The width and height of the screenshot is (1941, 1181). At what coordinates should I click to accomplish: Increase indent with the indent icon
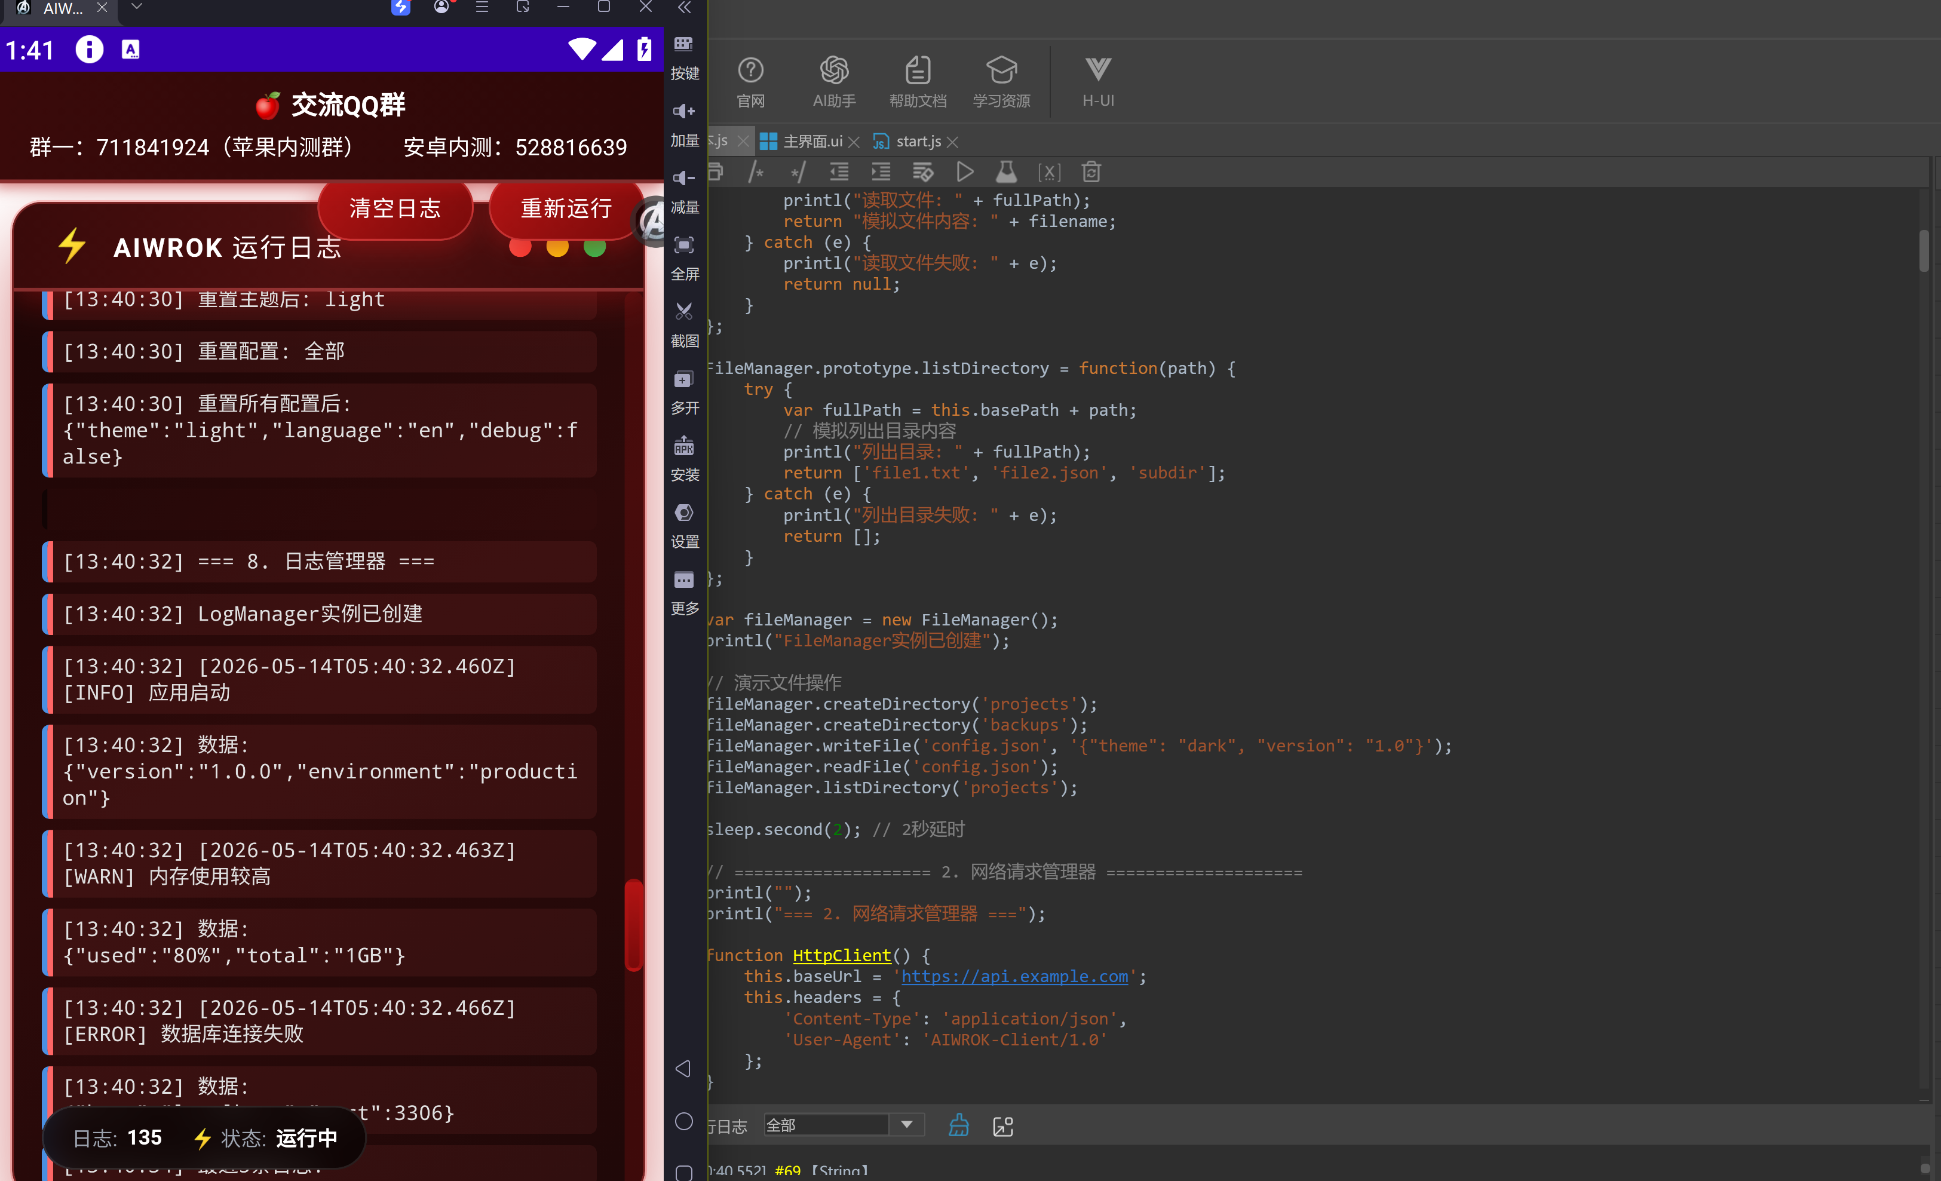881,172
